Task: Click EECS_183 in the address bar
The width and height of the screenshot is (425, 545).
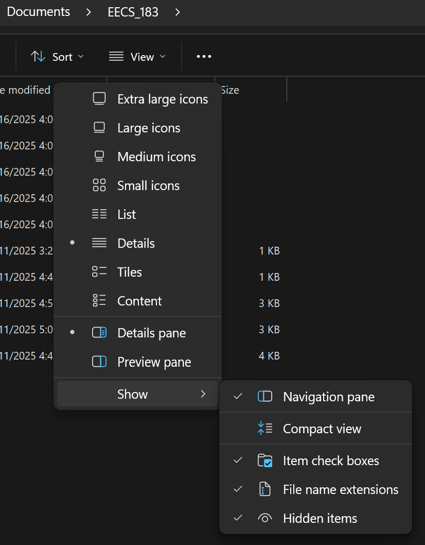Action: pos(133,12)
